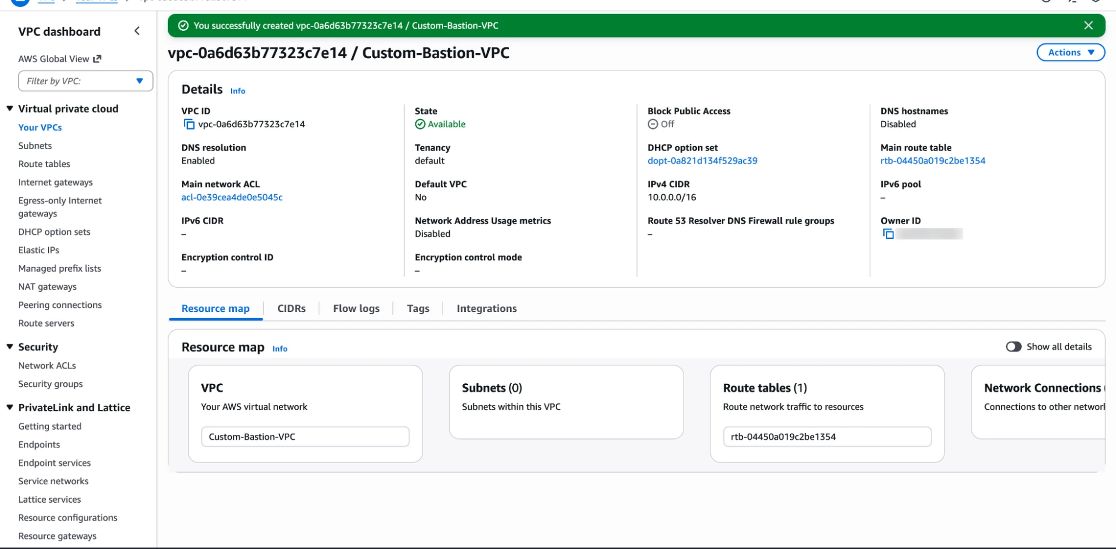Open network ACL acl-0e39cea4de0e5045c
Viewport: 1116px width, 549px height.
coord(232,197)
